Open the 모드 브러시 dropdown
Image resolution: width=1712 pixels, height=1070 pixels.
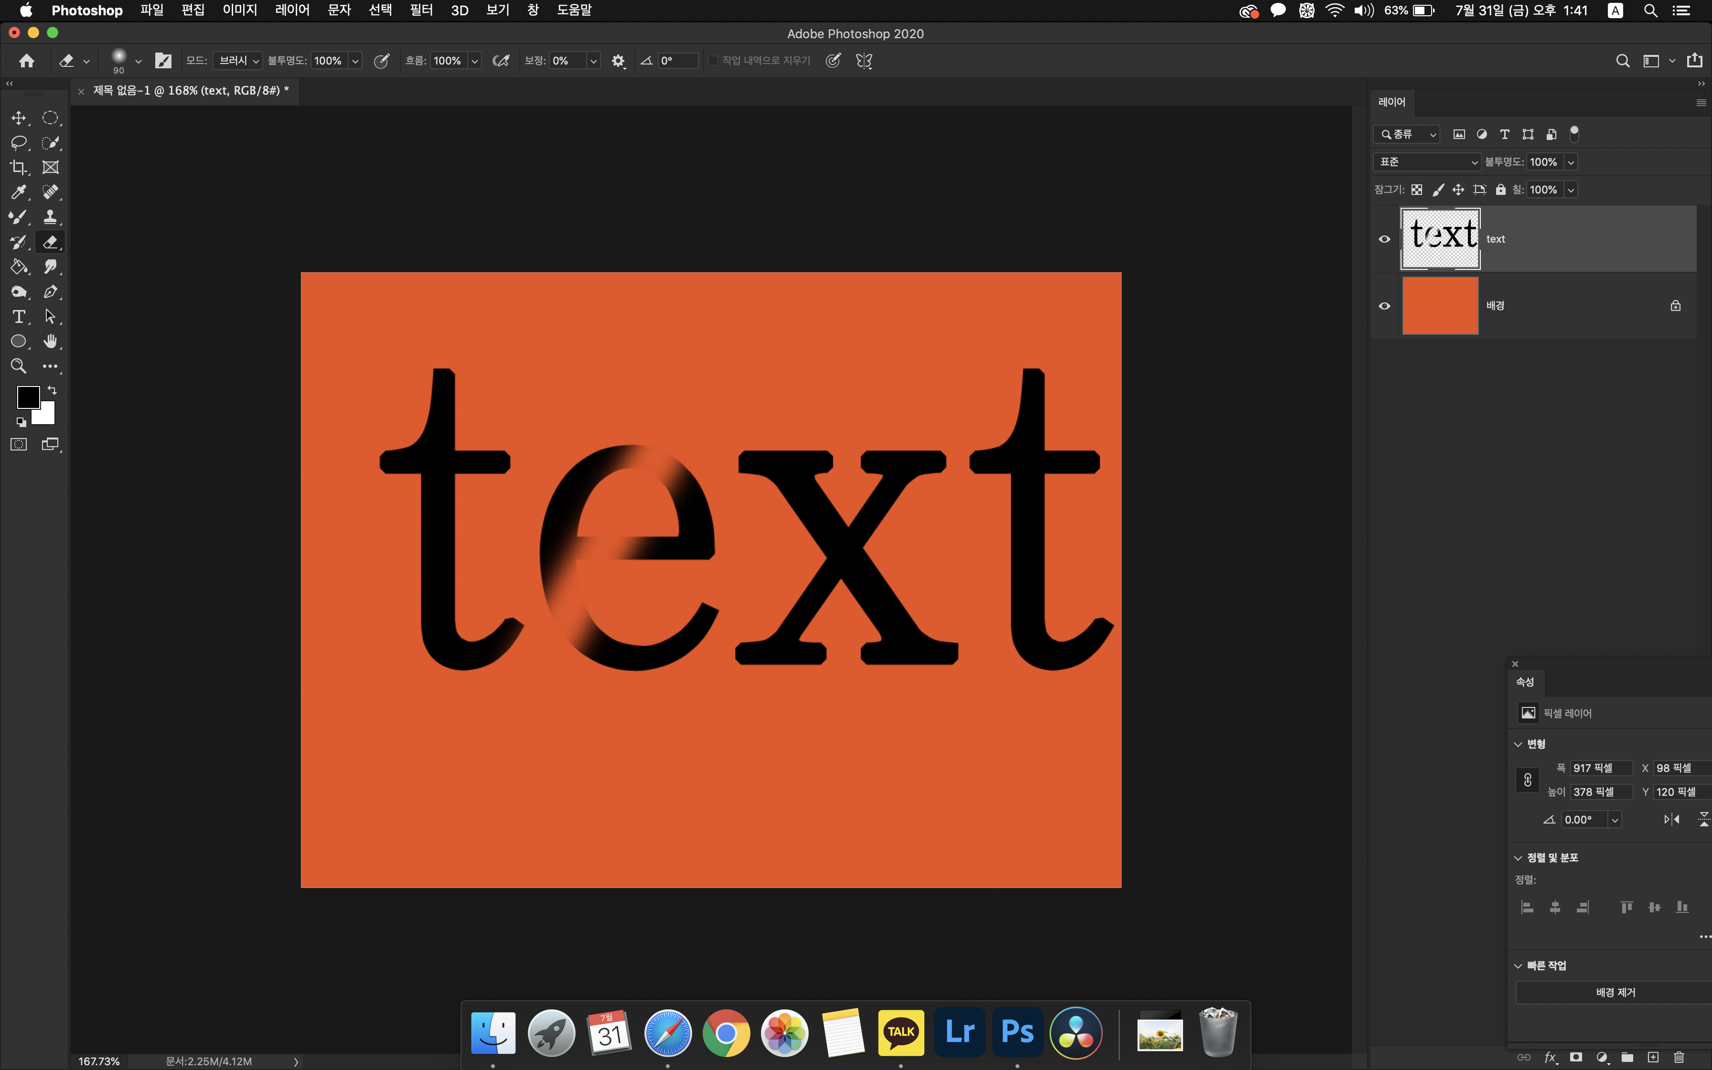click(238, 61)
